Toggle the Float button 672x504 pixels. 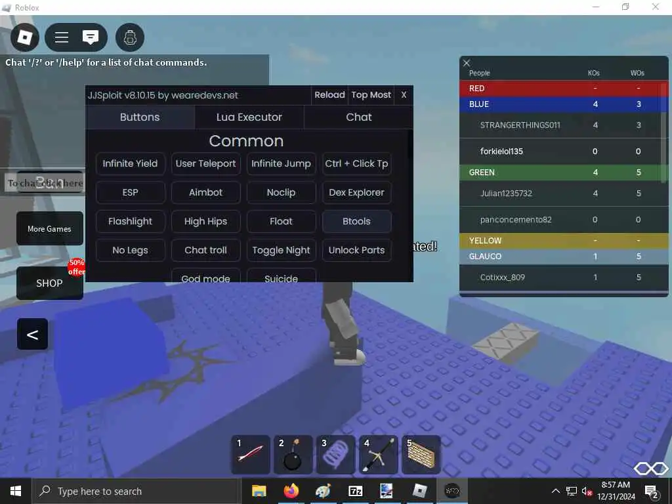(281, 221)
